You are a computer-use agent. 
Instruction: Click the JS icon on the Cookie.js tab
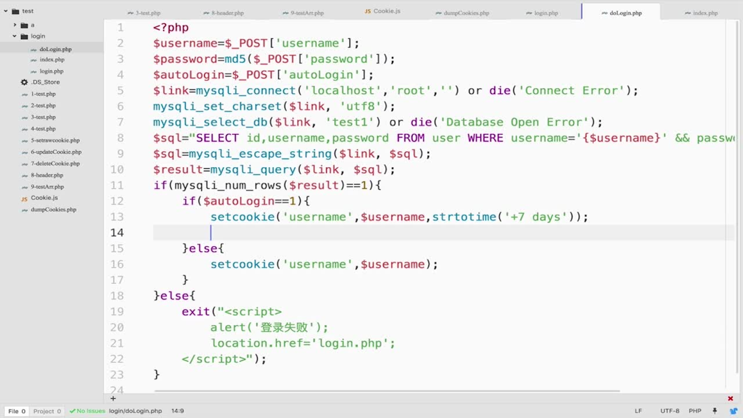(368, 11)
